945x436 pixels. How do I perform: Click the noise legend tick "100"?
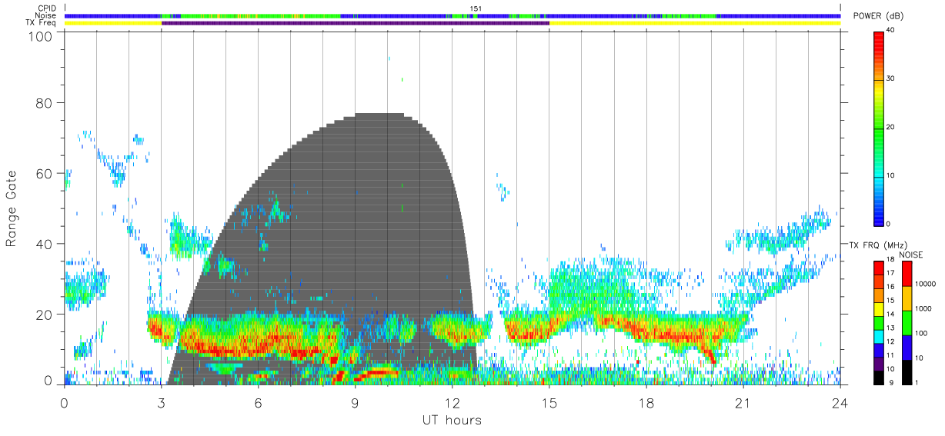921,333
